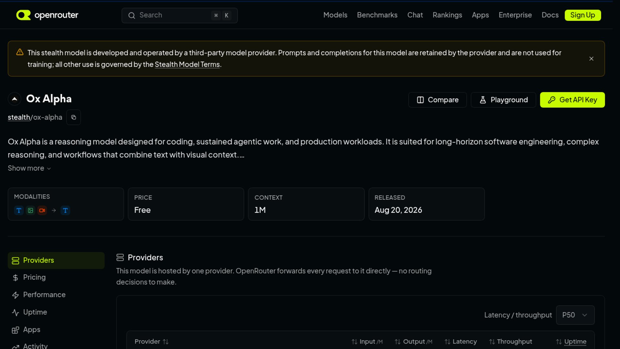Expand description with Show more
The height and width of the screenshot is (349, 620).
[29, 168]
